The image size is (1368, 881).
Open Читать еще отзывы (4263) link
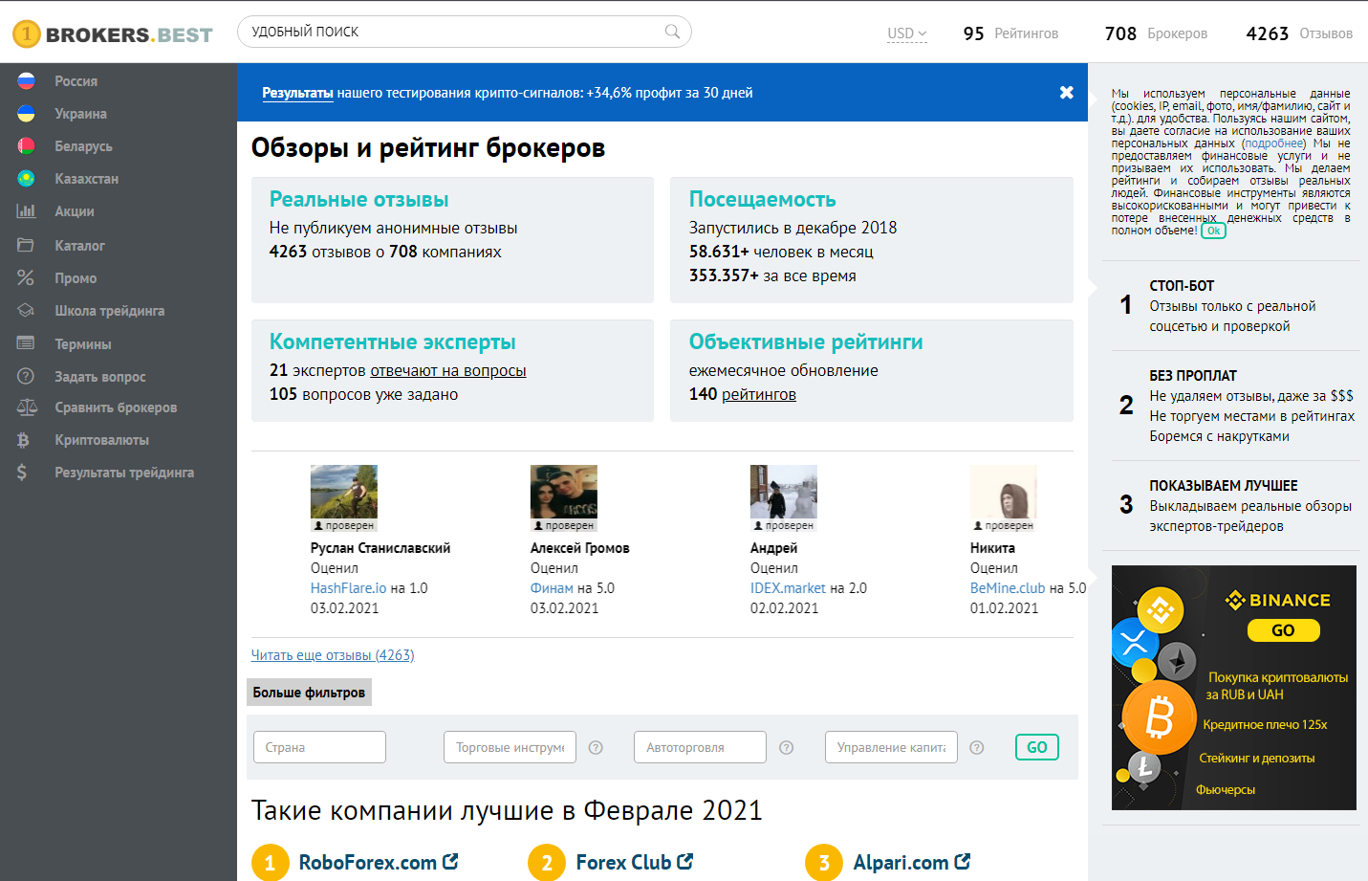[333, 655]
